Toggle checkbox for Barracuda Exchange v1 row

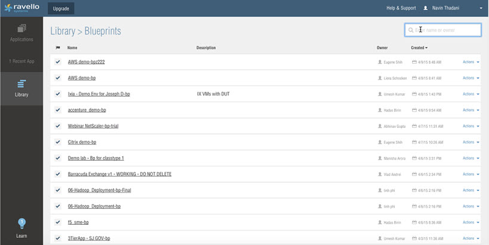pos(58,174)
